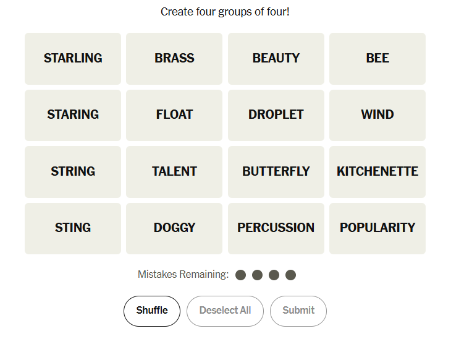Choose the BEE tile
Viewport: 451px width, 344px height.
click(x=377, y=59)
